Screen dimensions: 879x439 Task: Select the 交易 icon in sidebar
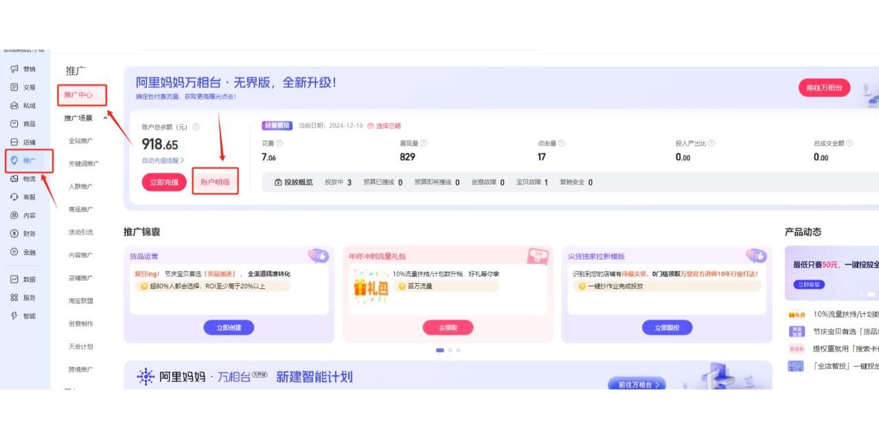coord(14,88)
